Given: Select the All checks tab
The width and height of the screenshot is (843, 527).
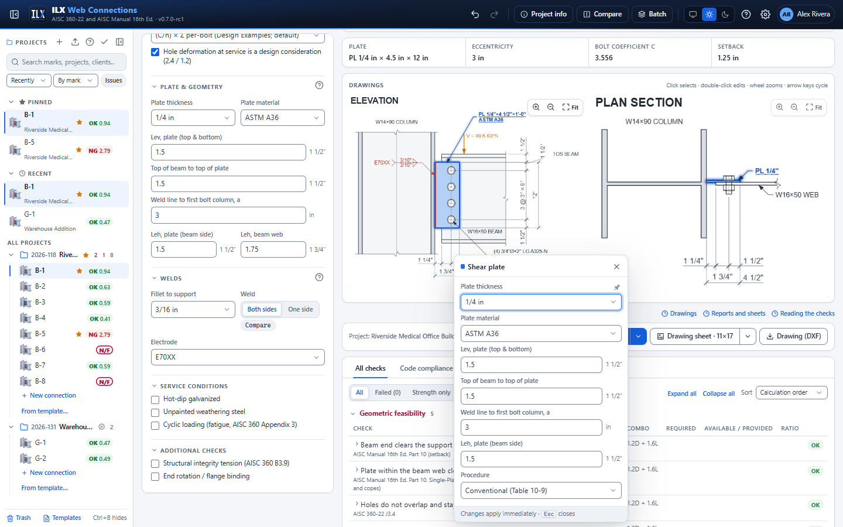Looking at the screenshot, I should point(371,368).
